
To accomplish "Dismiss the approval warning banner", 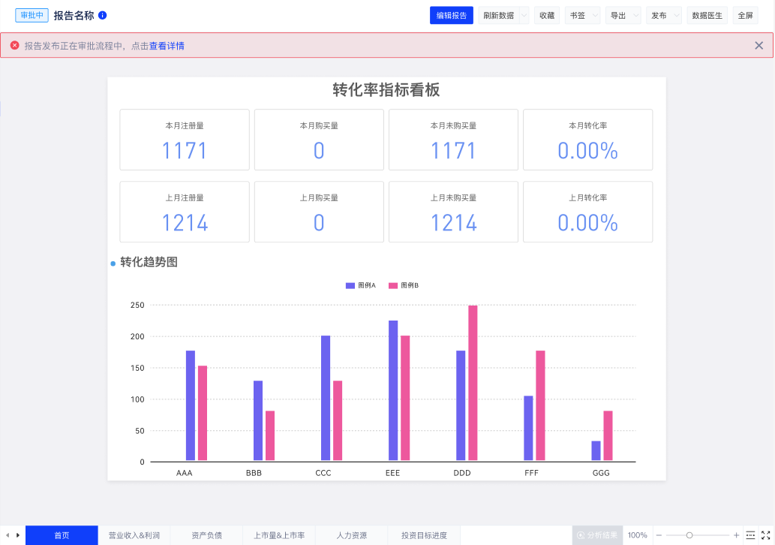I will click(758, 46).
